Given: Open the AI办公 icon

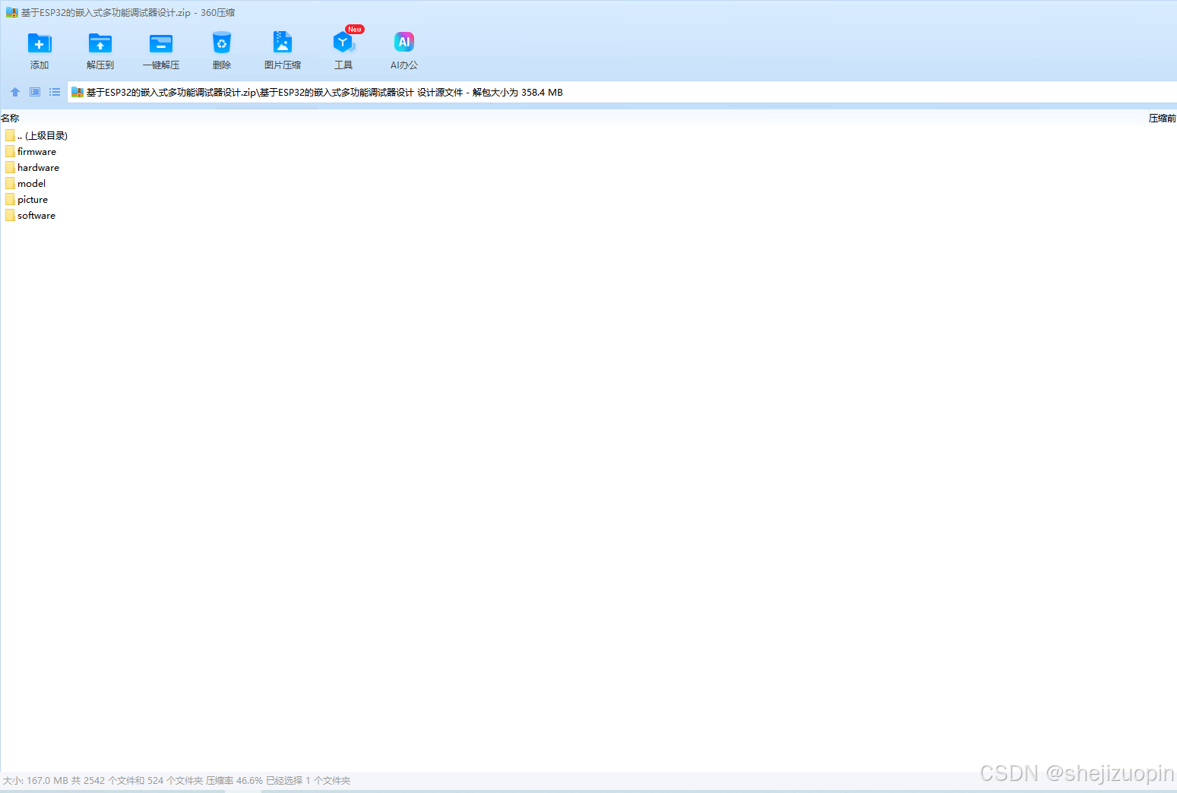Looking at the screenshot, I should [x=404, y=42].
